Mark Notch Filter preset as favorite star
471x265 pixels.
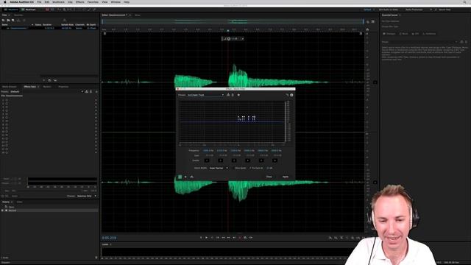click(238, 95)
